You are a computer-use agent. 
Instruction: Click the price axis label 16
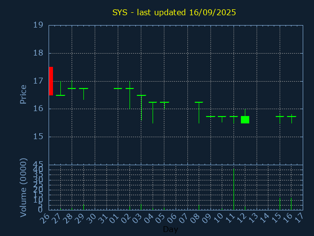point(38,109)
